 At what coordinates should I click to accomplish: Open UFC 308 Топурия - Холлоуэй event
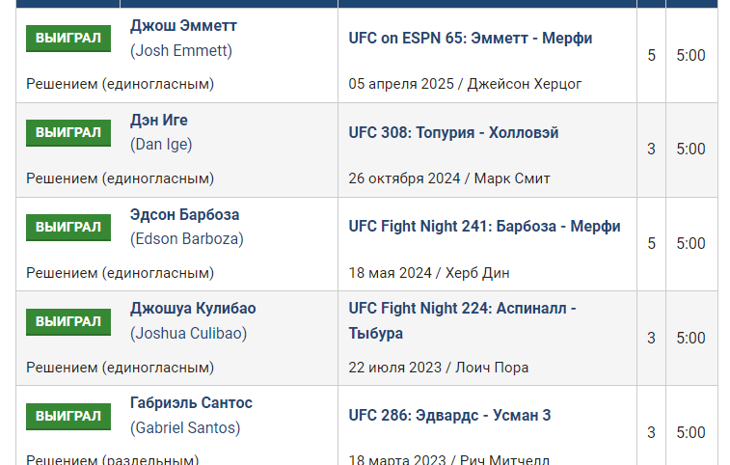[x=453, y=133]
